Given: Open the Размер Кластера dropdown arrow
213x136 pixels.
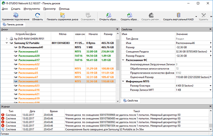Looking at the screenshot, I should 211,86.
